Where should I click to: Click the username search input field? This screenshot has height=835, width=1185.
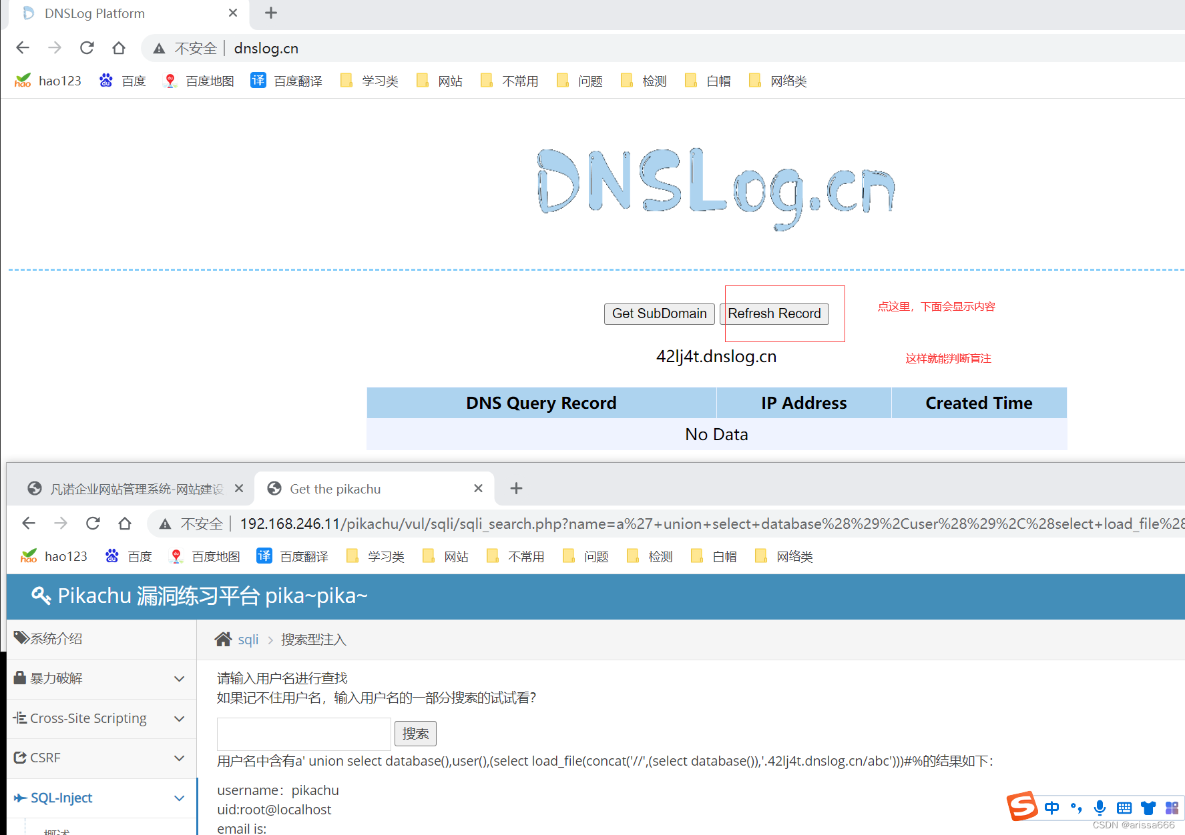coord(303,734)
